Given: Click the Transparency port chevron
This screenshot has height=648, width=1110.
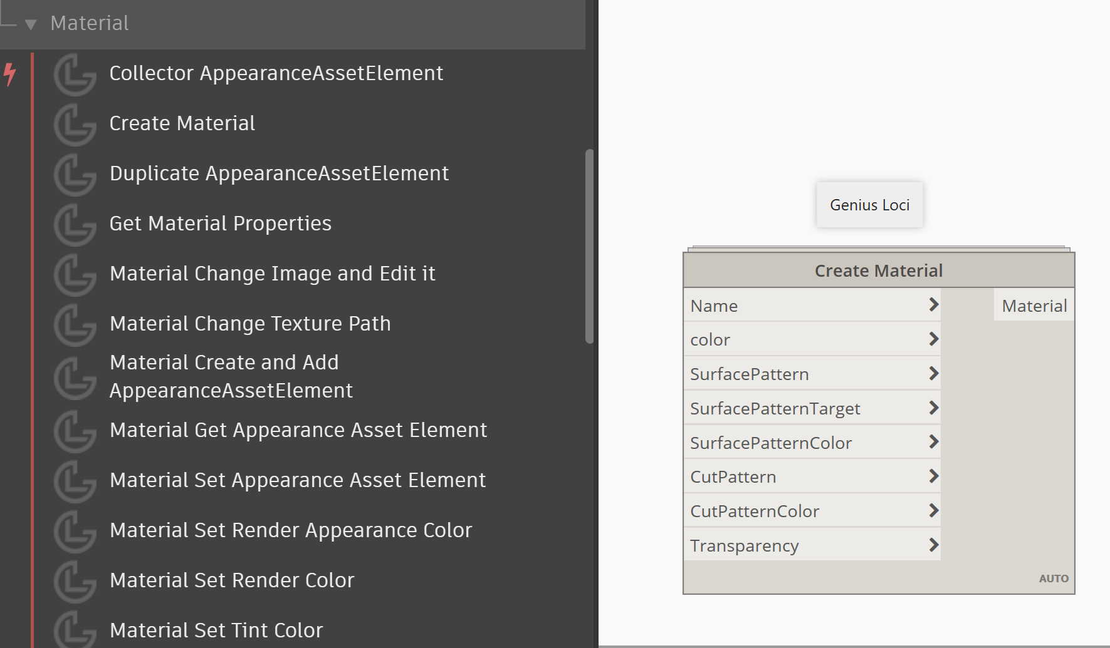Looking at the screenshot, I should coord(933,545).
